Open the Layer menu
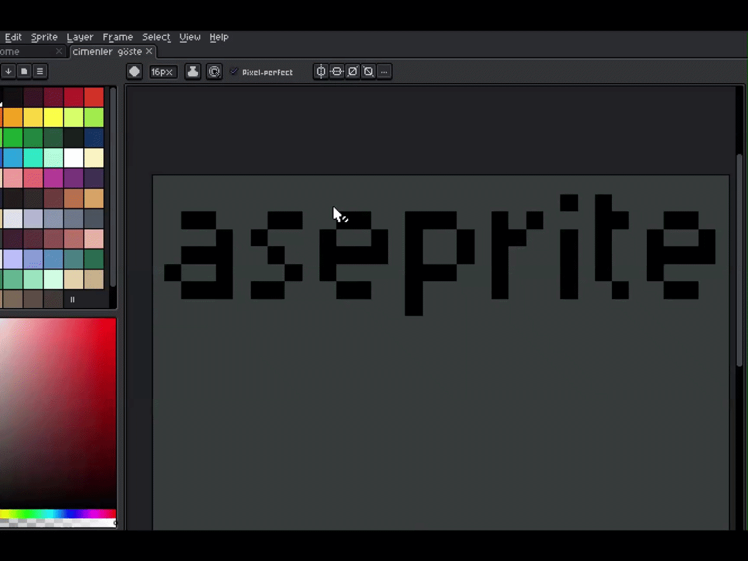The image size is (748, 561). (x=80, y=37)
